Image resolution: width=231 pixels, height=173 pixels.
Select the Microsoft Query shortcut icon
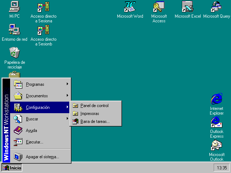pyautogui.click(x=216, y=6)
